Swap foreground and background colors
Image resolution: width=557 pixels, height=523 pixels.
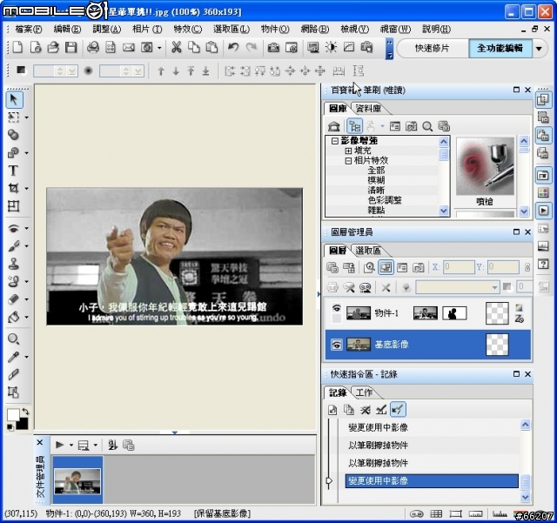[x=25, y=412]
